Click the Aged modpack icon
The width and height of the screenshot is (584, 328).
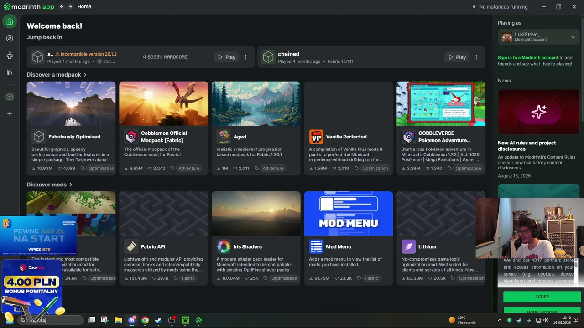point(224,137)
